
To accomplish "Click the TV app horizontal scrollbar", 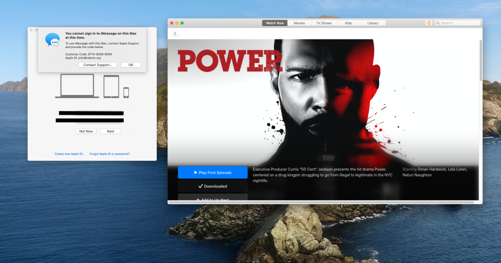I will tap(321, 202).
